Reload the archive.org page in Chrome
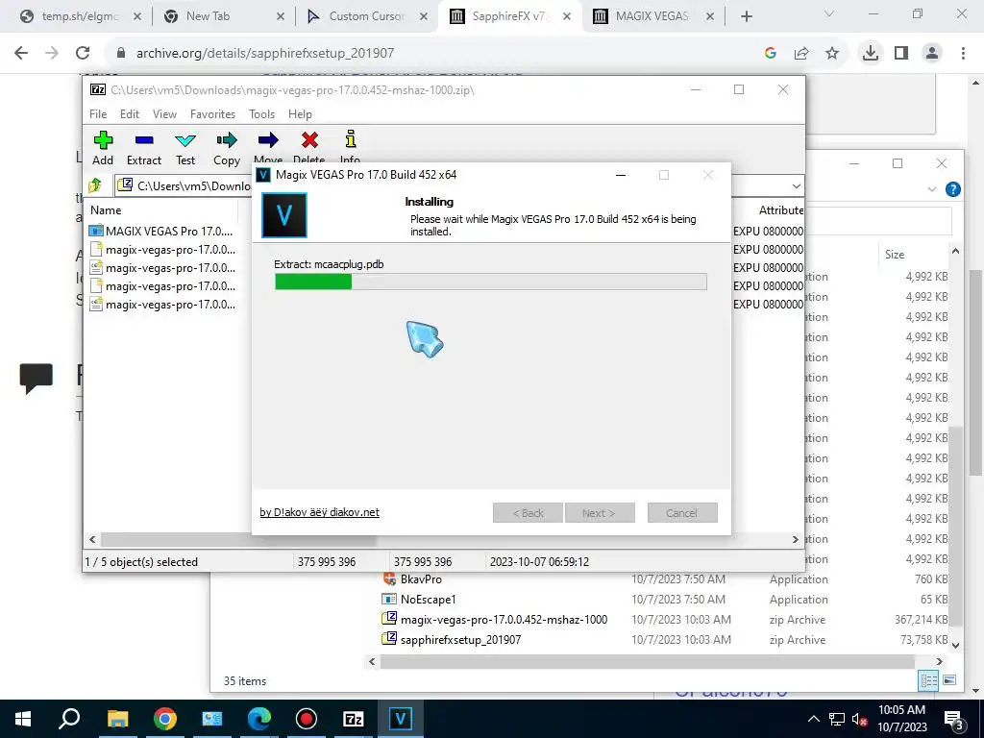984x738 pixels. 83,53
